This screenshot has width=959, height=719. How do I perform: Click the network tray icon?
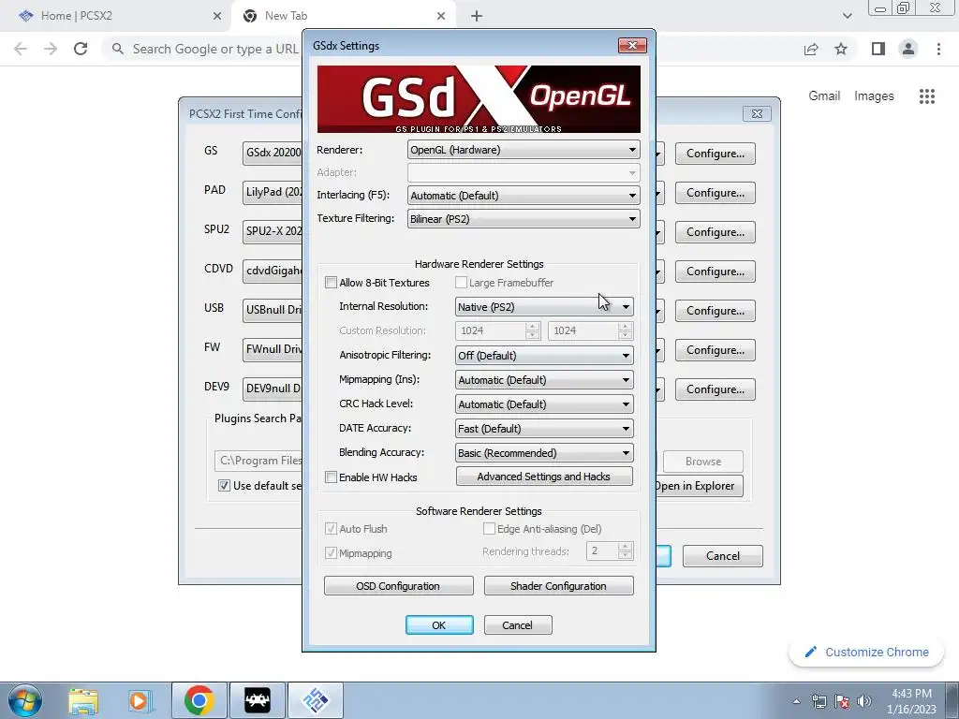[x=819, y=701]
